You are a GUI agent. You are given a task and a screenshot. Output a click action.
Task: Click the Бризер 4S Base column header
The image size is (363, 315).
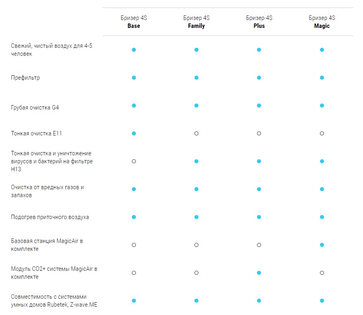coord(134,22)
